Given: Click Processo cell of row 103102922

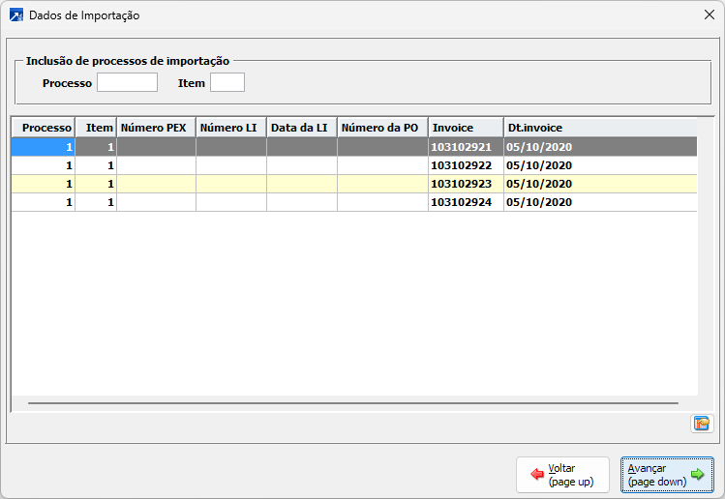Looking at the screenshot, I should pos(44,165).
